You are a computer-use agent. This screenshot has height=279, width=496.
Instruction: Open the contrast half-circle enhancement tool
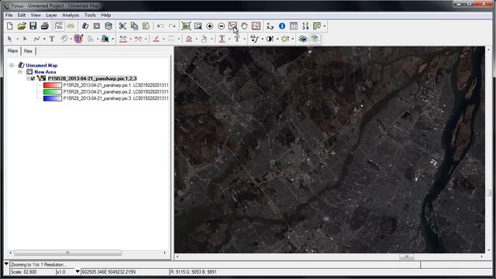click(x=270, y=39)
